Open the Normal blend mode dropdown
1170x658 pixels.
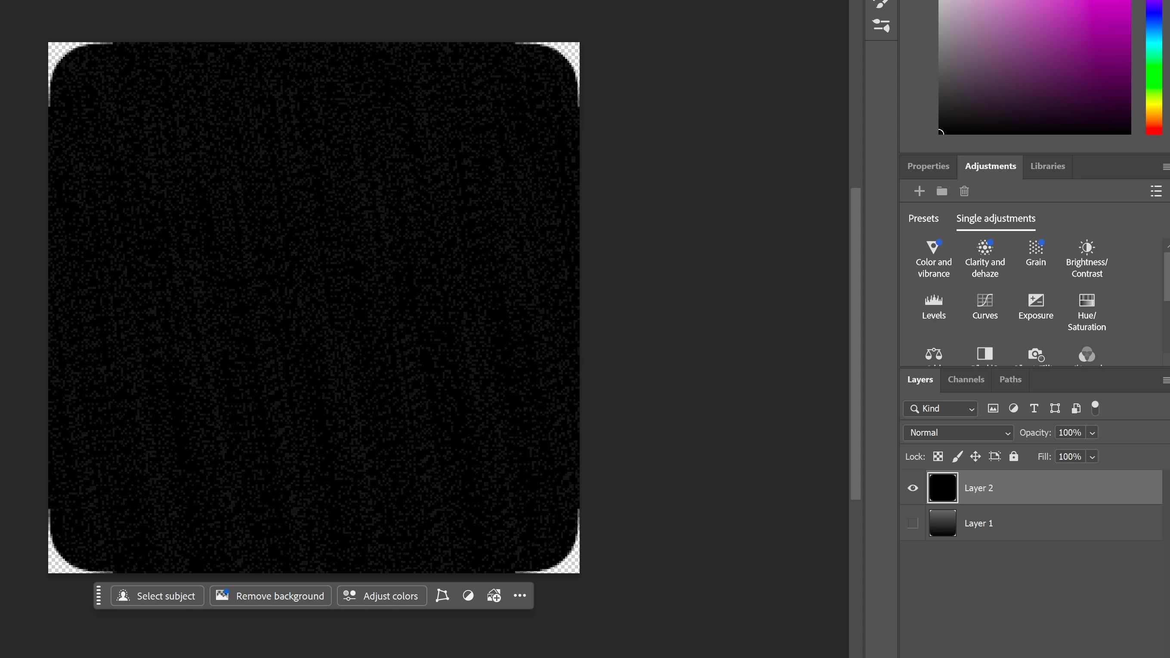point(958,433)
